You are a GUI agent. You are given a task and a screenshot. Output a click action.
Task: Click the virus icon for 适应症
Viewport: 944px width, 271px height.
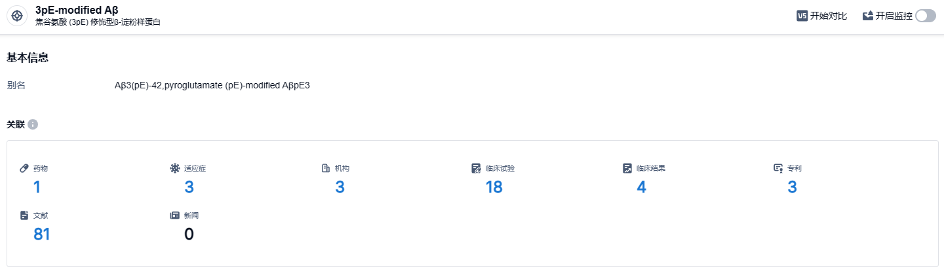174,168
